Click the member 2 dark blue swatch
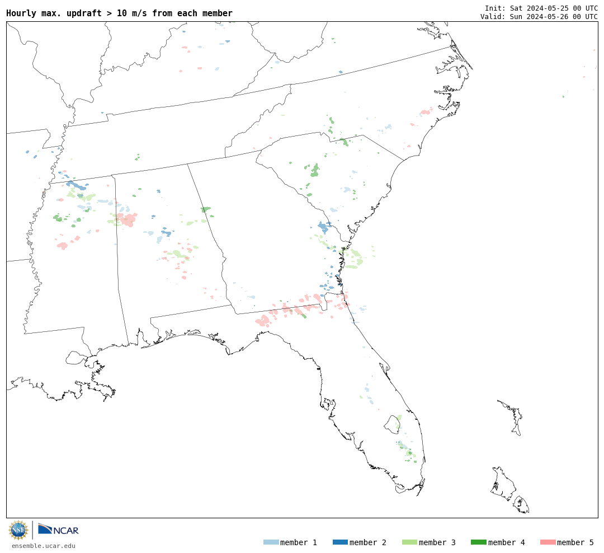Viewport: 604px width, 553px height. [340, 542]
